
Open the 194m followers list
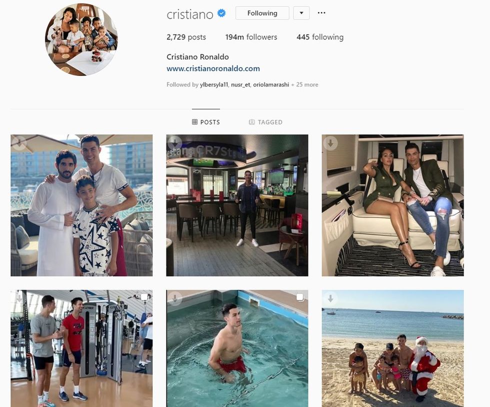click(251, 37)
